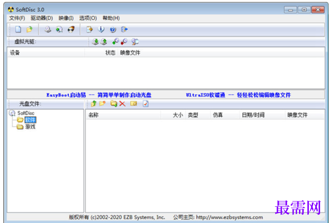
Task: Sort file list by 名称 column
Action: [x=123, y=115]
